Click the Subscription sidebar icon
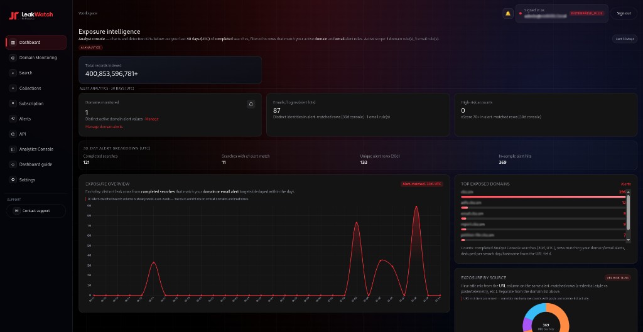 [13, 104]
